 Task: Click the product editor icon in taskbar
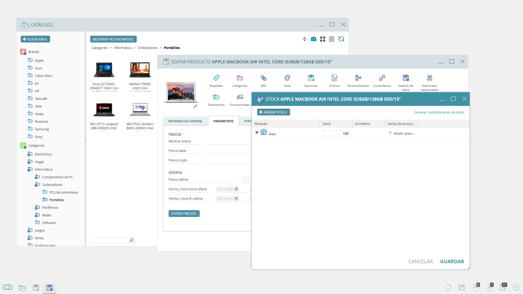point(36,288)
